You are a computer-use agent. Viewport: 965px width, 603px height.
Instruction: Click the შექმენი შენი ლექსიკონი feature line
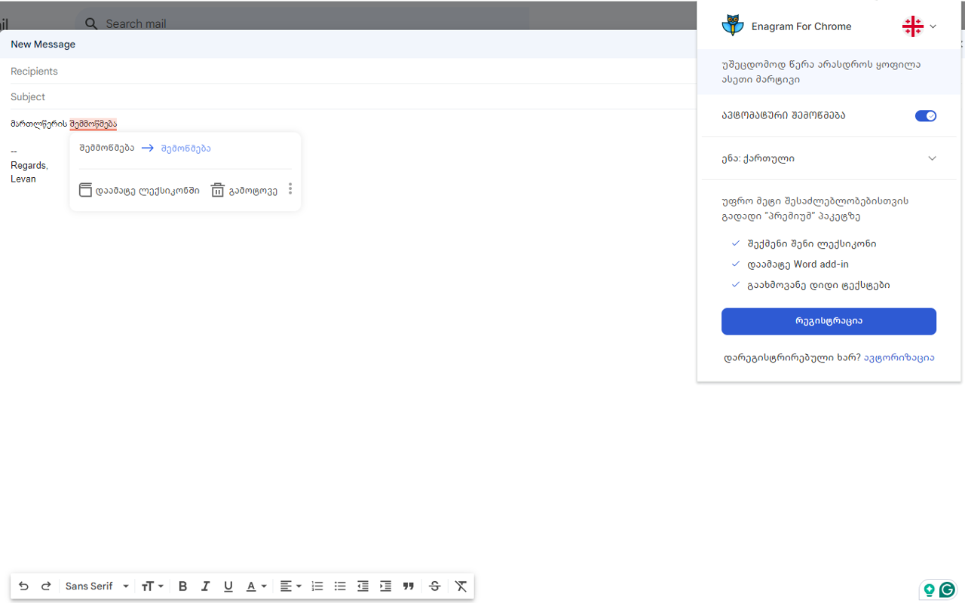click(x=812, y=244)
